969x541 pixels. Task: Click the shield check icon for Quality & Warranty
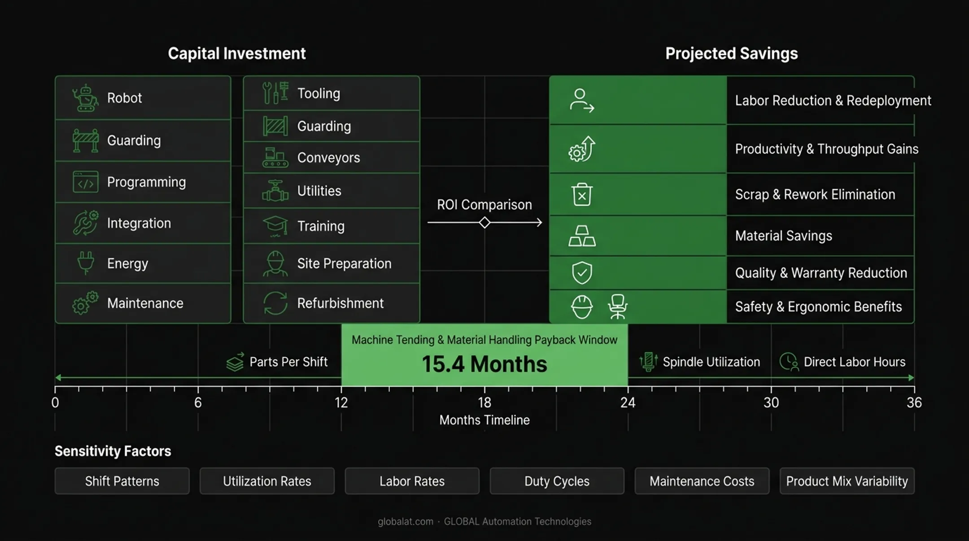pos(582,273)
